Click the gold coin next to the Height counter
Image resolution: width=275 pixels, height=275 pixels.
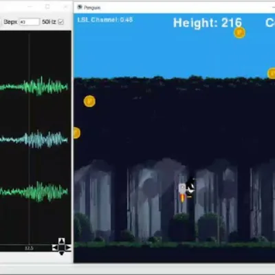tap(239, 33)
